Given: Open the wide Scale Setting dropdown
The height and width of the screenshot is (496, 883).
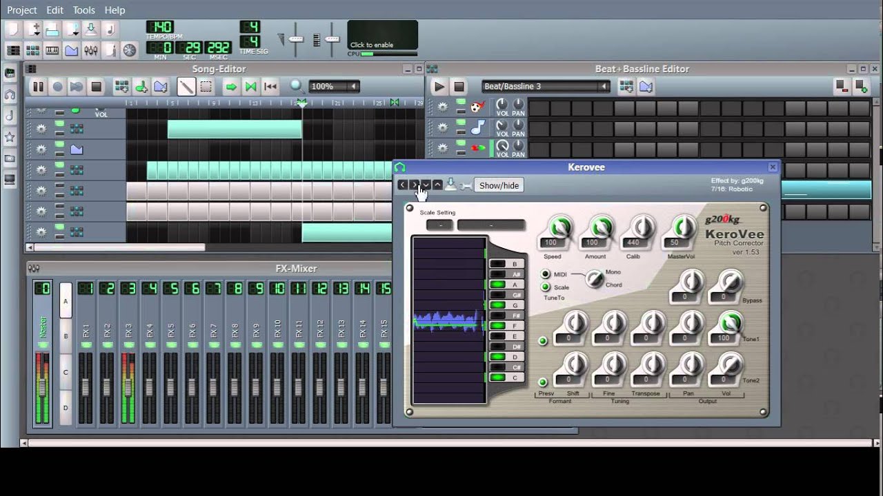Looking at the screenshot, I should [x=491, y=225].
